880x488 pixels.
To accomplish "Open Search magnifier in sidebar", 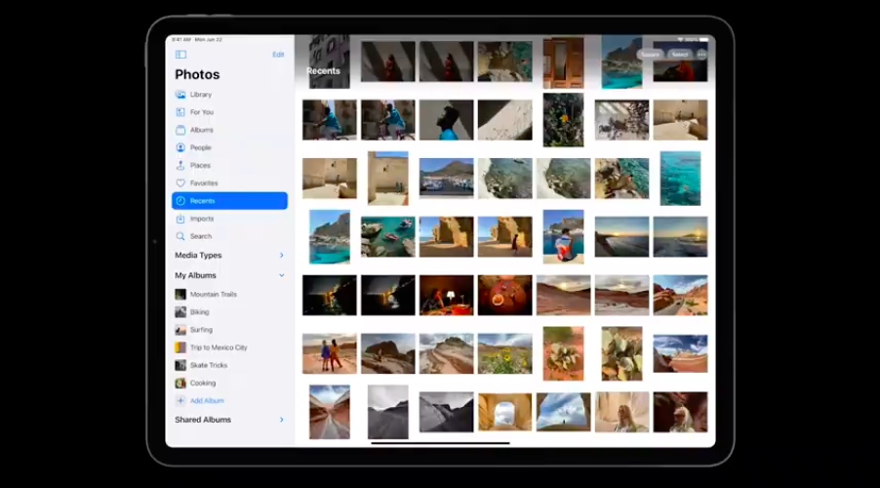I will pyautogui.click(x=180, y=236).
